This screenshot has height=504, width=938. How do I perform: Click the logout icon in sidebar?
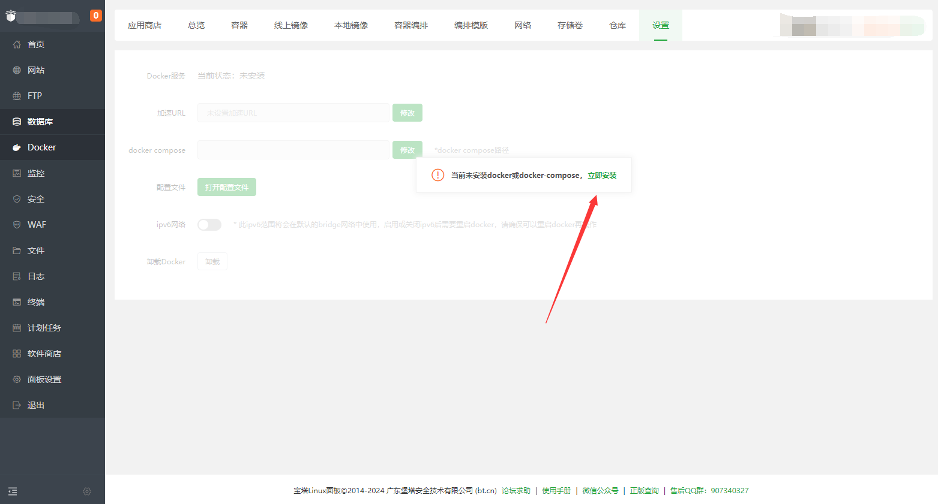(x=17, y=405)
